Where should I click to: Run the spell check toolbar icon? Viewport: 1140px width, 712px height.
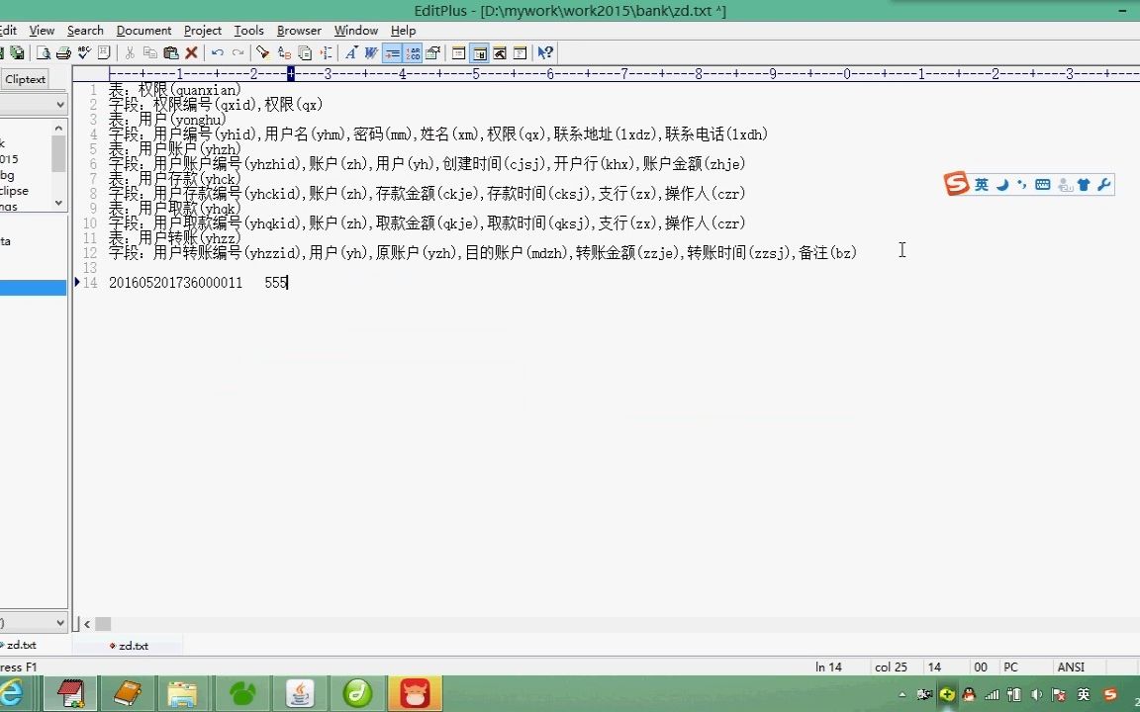point(84,52)
